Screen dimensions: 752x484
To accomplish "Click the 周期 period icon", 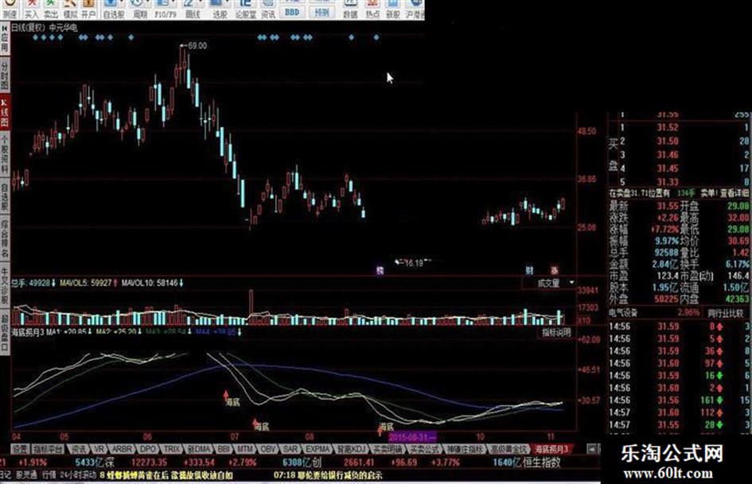I will (139, 9).
